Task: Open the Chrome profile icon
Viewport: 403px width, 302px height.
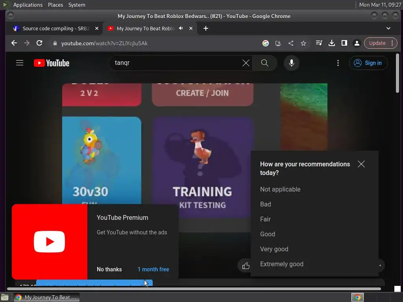Action: 357,43
